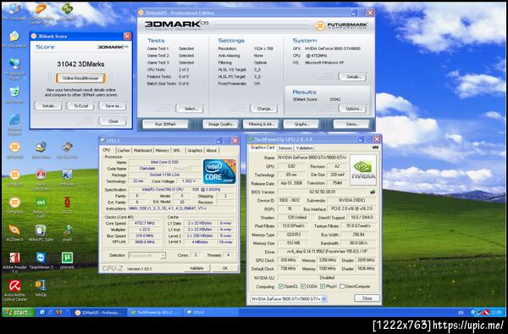Viewport: 508px width, 334px height.
Task: Click Change... under Settings in 3DMark05
Action: (x=264, y=109)
